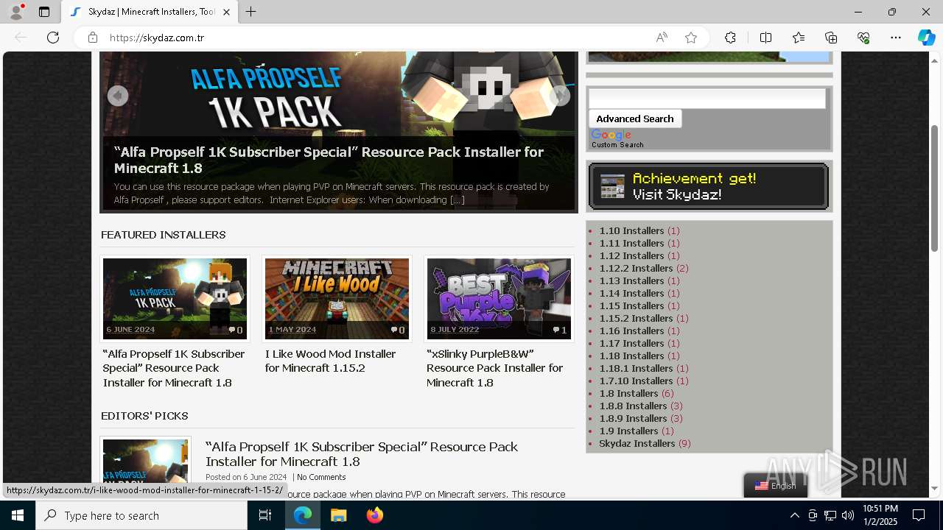Open xSlinky PurpleB&W Resource Pack link
The height and width of the screenshot is (530, 943).
pyautogui.click(x=494, y=368)
